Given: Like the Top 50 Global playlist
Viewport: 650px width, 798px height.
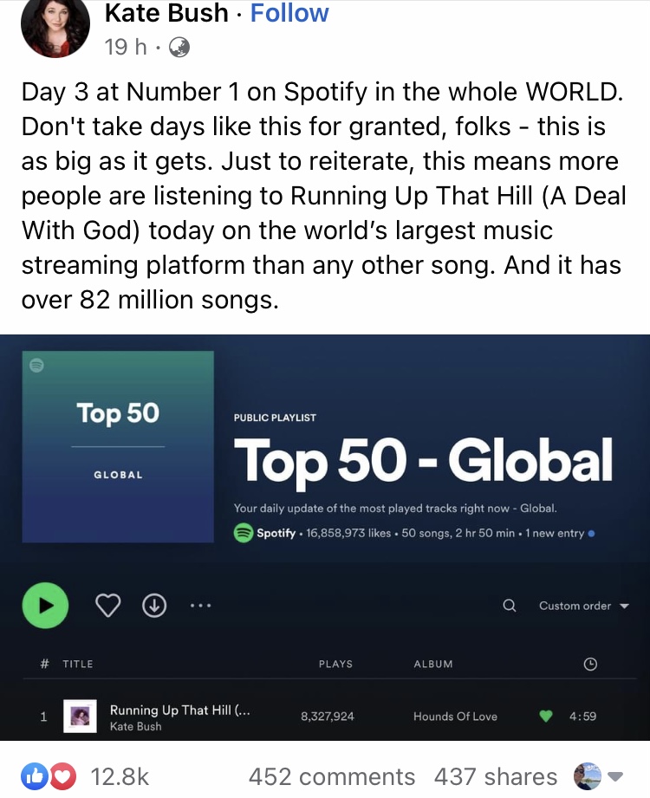Looking at the screenshot, I should 107,607.
